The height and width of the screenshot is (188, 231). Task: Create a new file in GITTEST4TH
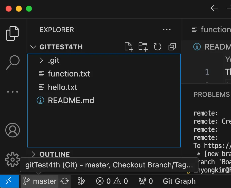click(129, 47)
